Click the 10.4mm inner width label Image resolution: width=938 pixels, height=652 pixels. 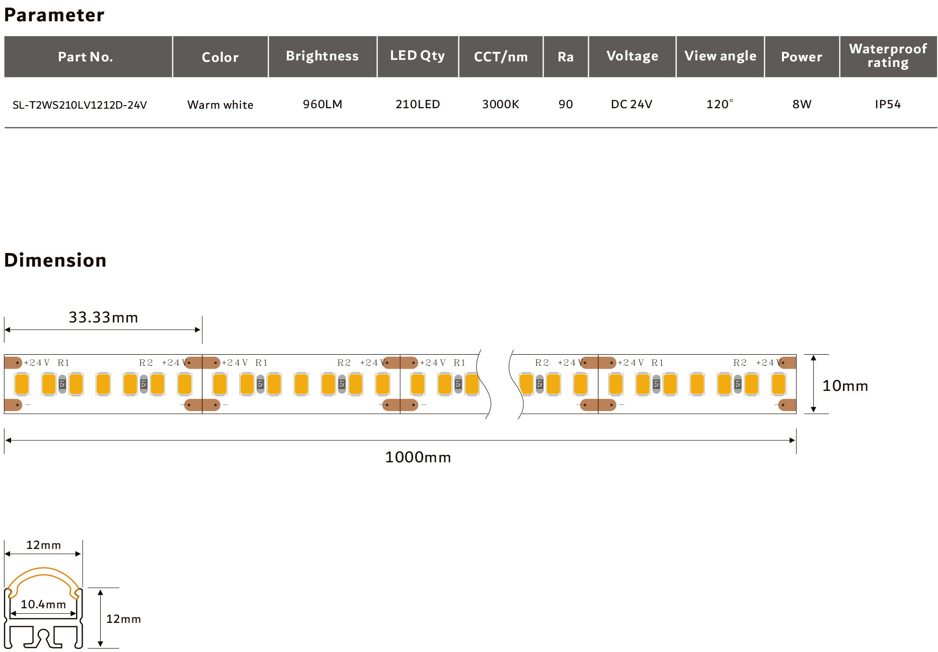pyautogui.click(x=43, y=604)
